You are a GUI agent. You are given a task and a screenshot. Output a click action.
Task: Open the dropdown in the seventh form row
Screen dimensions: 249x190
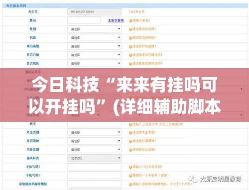click(x=94, y=64)
